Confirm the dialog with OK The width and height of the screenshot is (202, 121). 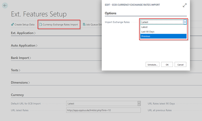pos(167,65)
